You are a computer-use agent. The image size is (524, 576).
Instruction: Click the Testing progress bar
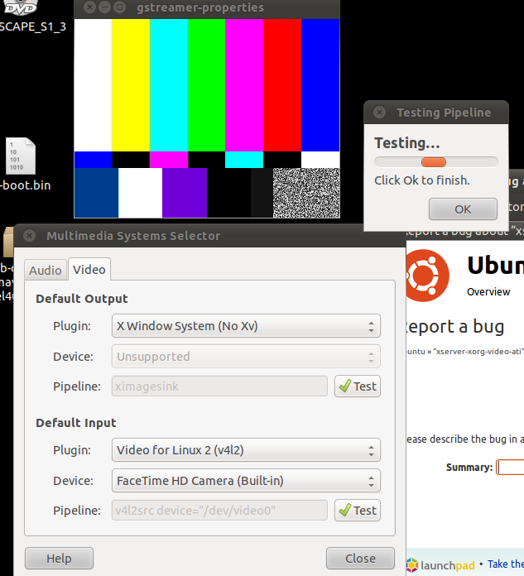[x=435, y=162]
